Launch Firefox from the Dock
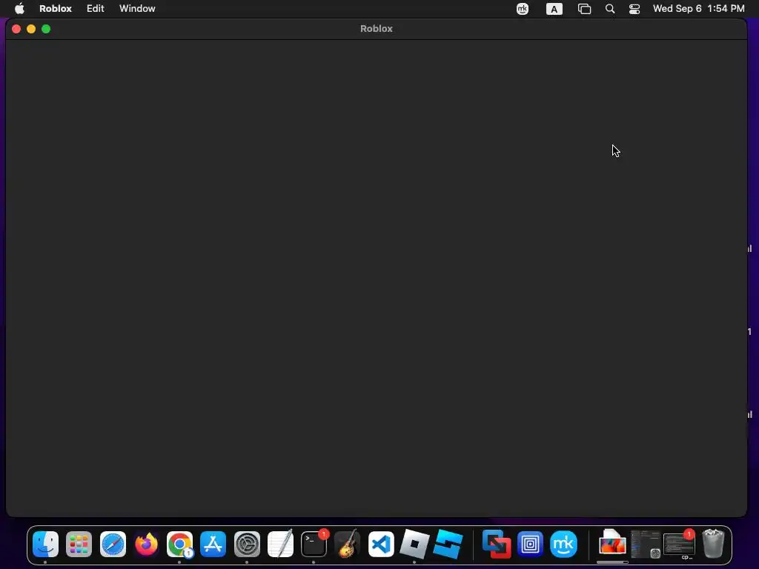759x569 pixels. click(x=146, y=544)
